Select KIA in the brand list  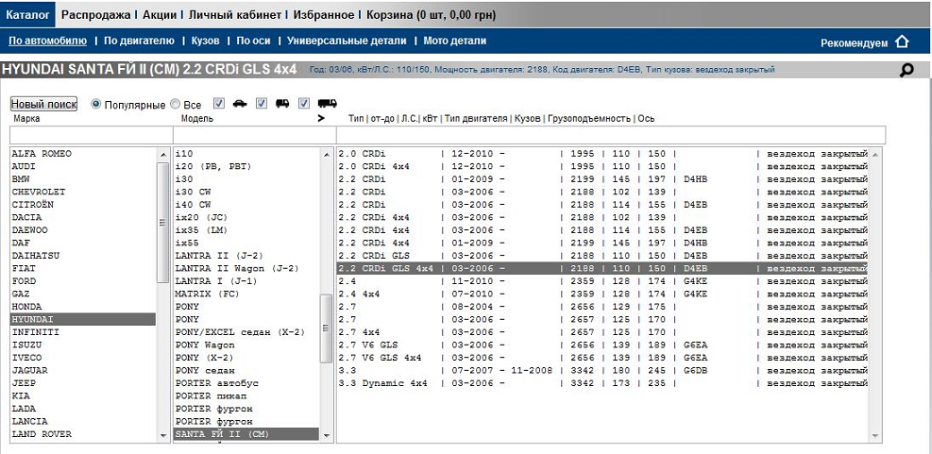[x=83, y=395]
